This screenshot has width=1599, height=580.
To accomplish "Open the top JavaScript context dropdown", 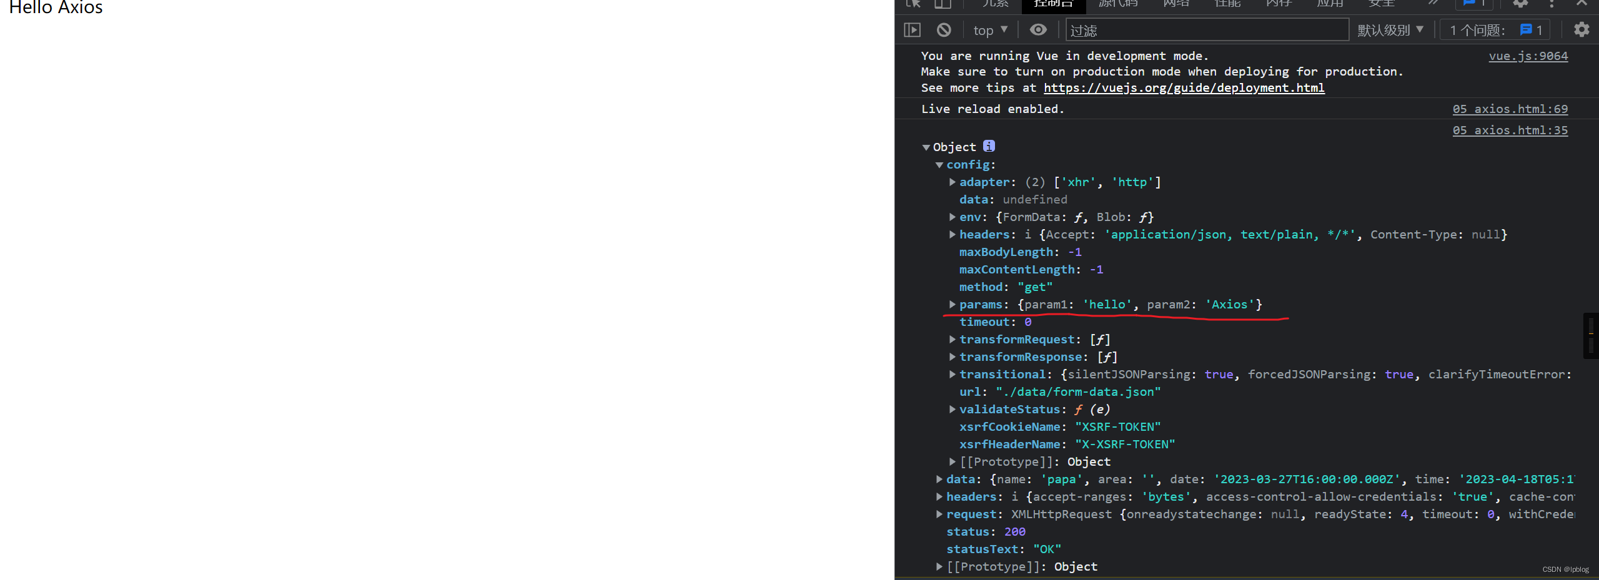I will [x=991, y=30].
